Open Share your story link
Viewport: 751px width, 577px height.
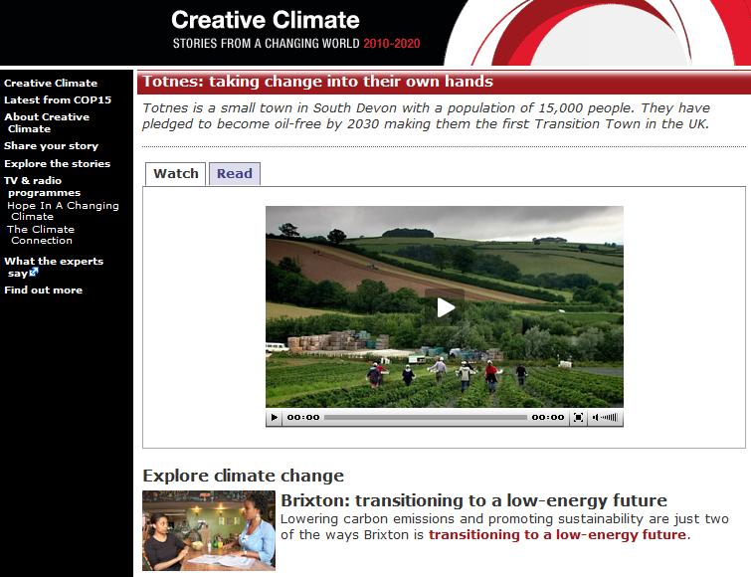(52, 145)
